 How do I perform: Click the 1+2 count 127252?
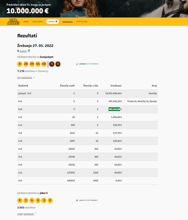[71, 172]
